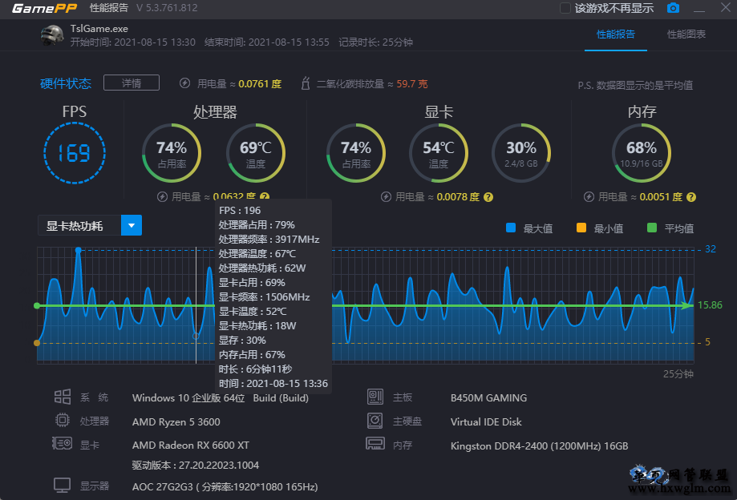Click the carbon dioxide emission bottle icon
The height and width of the screenshot is (500, 737).
[306, 83]
